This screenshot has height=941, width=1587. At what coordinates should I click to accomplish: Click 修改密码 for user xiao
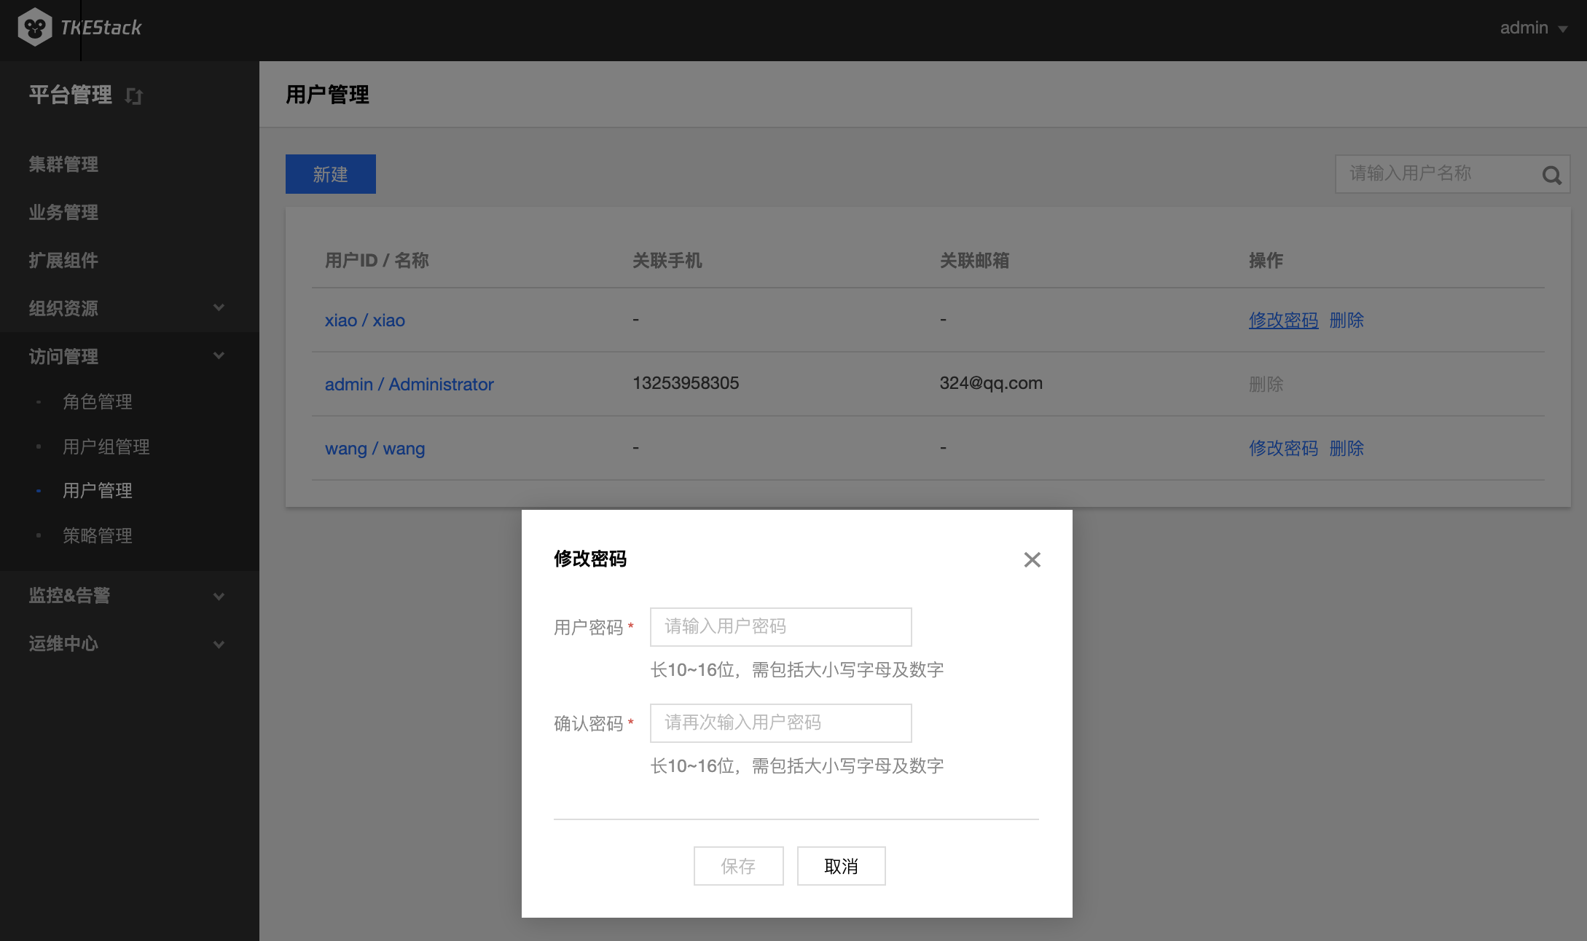tap(1284, 320)
